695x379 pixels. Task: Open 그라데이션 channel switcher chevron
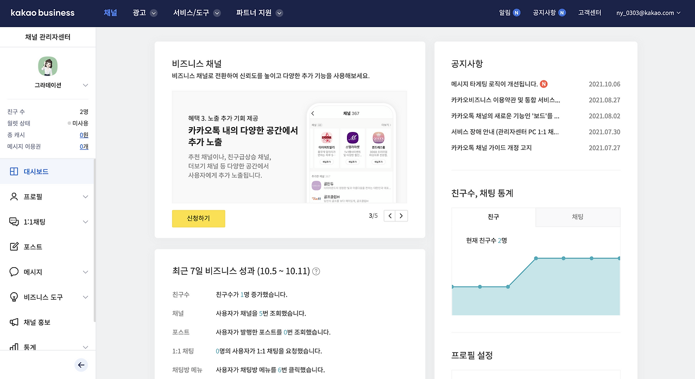(85, 85)
